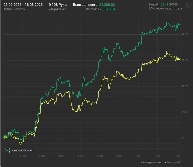Click the HAND2NOTE.COM watermark link

tap(22, 151)
